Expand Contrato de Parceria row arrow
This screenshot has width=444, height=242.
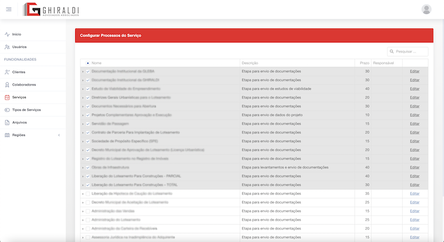tap(83, 133)
